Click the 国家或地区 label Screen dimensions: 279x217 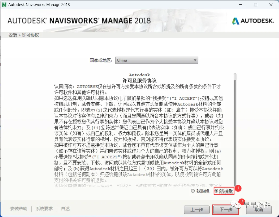[101, 60]
